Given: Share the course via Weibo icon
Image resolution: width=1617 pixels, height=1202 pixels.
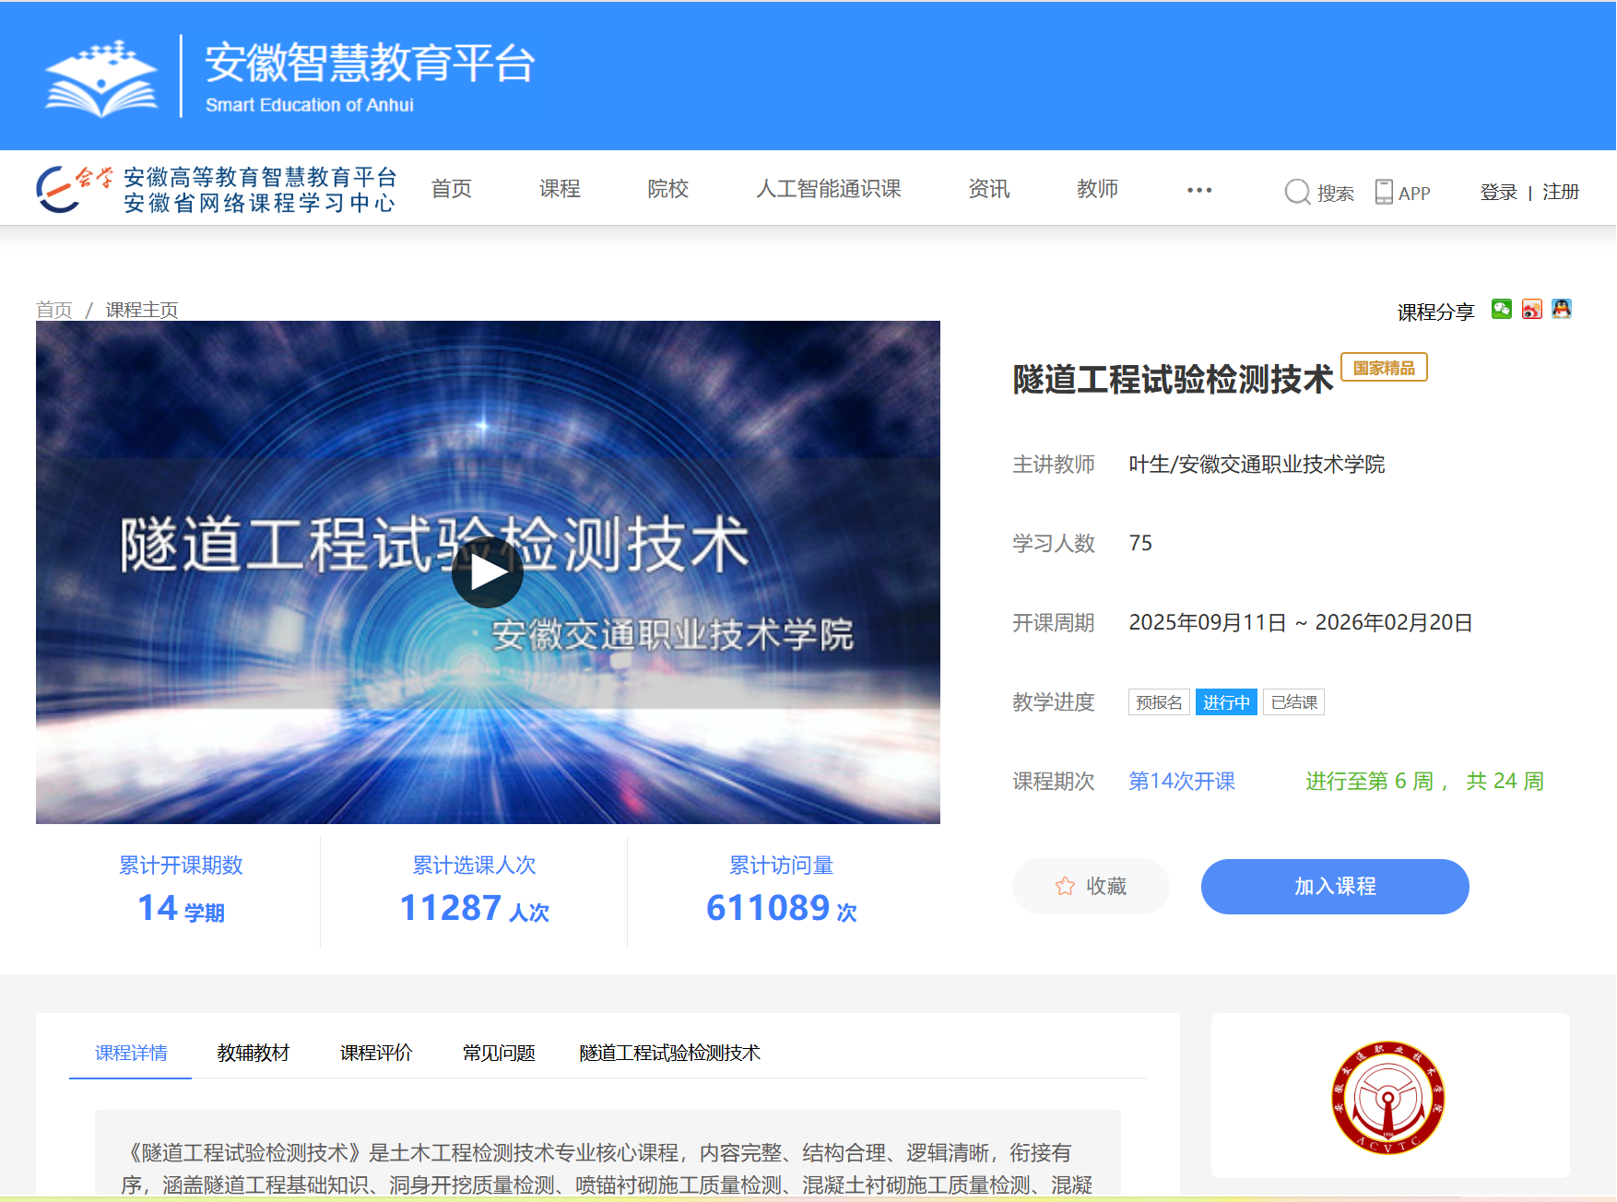Looking at the screenshot, I should tap(1531, 311).
